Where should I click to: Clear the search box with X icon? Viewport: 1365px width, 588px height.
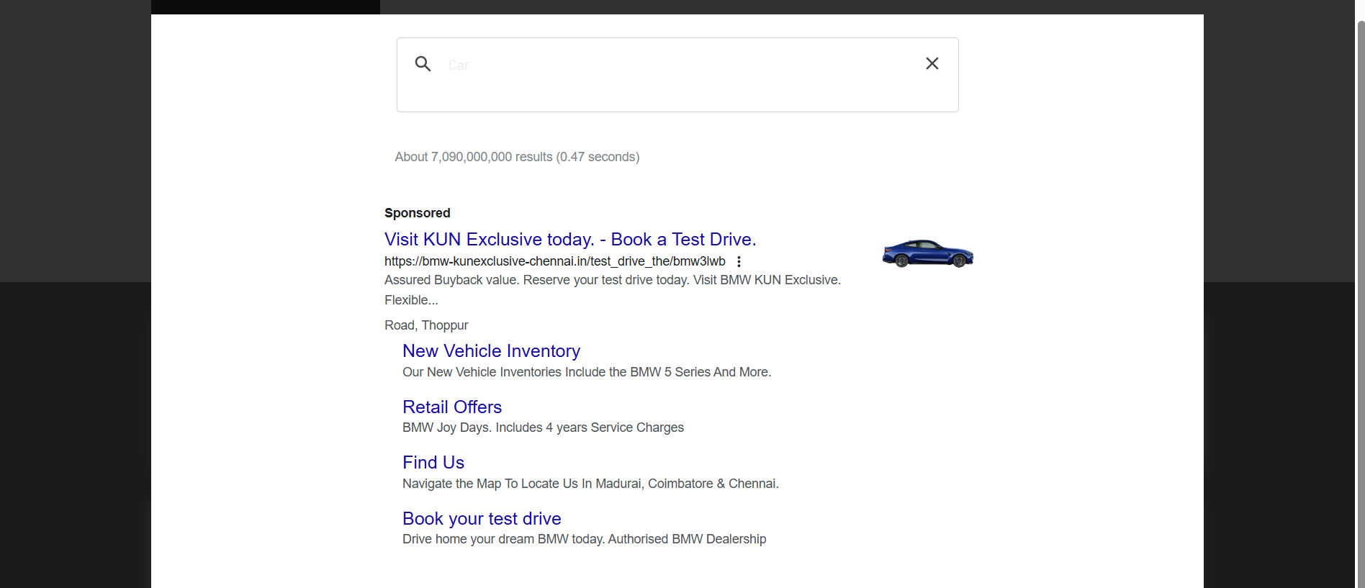pyautogui.click(x=932, y=63)
